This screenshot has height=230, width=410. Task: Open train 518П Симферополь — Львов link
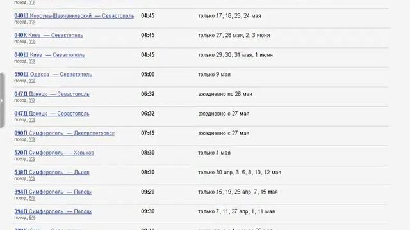coord(52,172)
